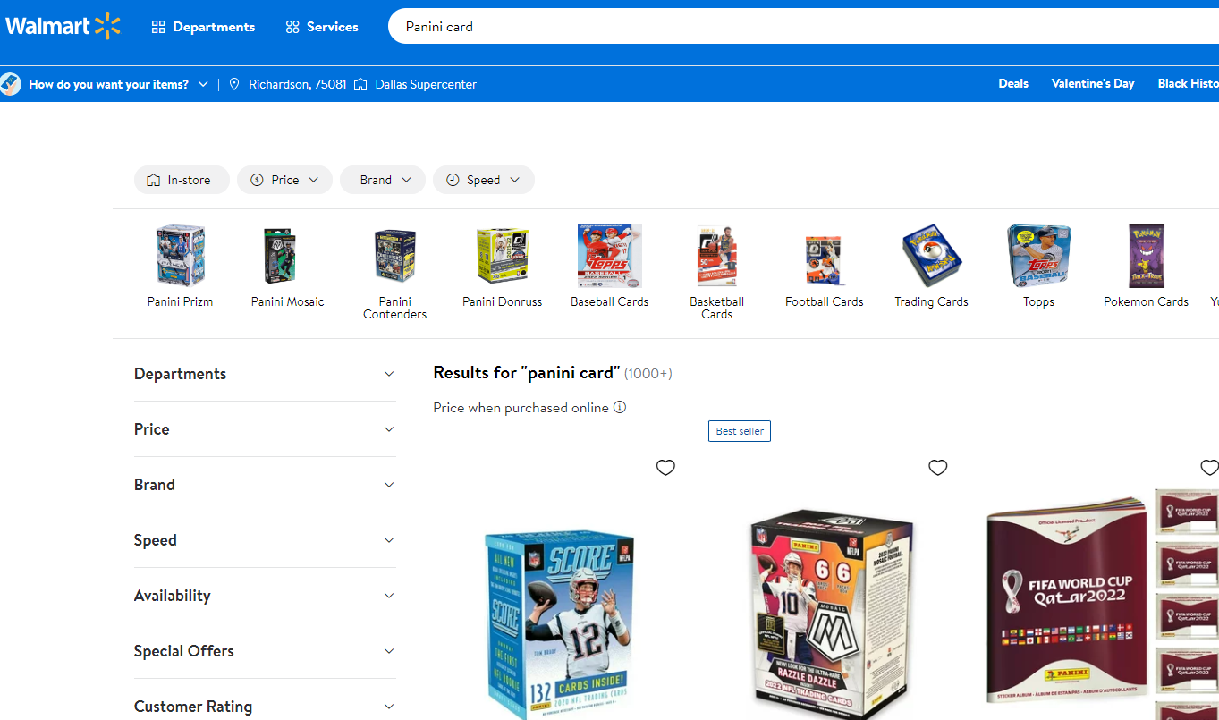Open the Valentine's Day header link
The height and width of the screenshot is (720, 1219).
point(1093,83)
